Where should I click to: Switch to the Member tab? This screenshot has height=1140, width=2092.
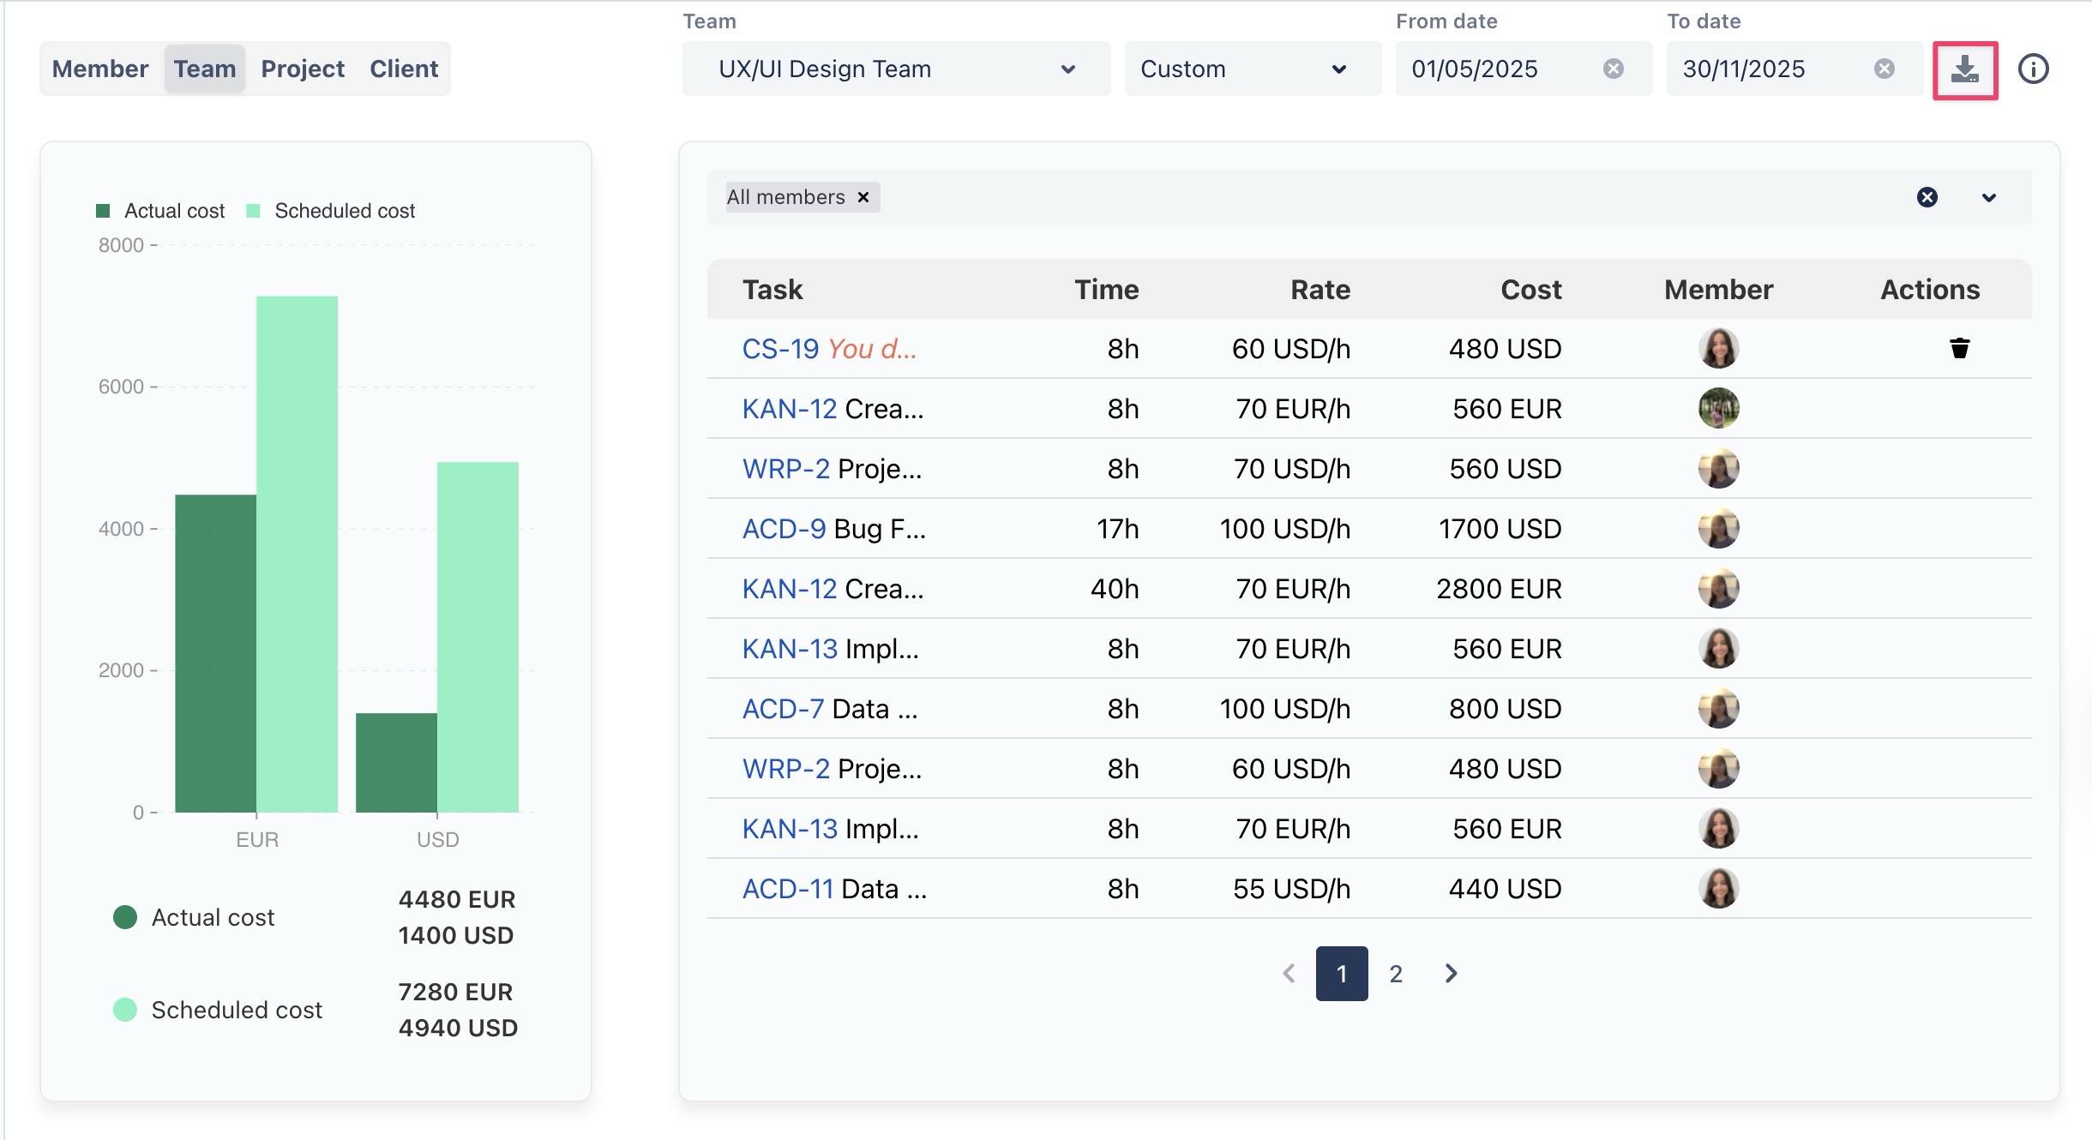click(100, 69)
